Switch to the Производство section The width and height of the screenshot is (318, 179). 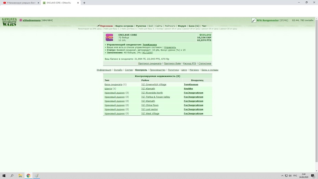(x=157, y=70)
